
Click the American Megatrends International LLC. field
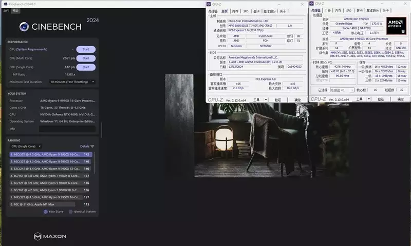[266, 57]
